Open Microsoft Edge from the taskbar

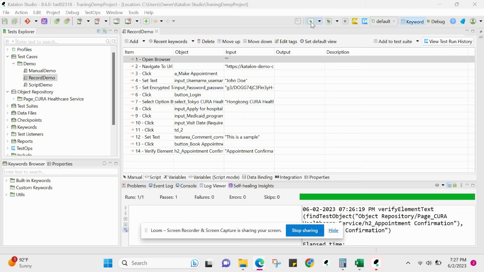point(259,263)
